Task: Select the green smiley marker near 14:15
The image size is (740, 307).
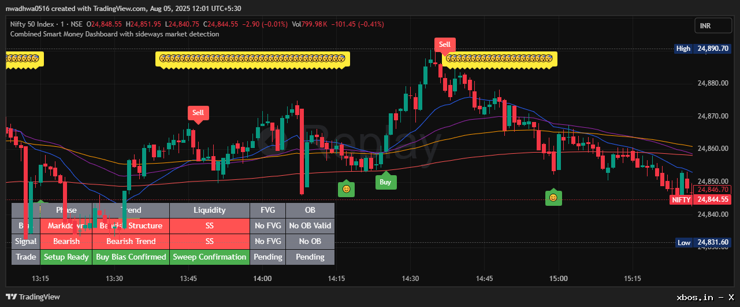Action: point(346,189)
